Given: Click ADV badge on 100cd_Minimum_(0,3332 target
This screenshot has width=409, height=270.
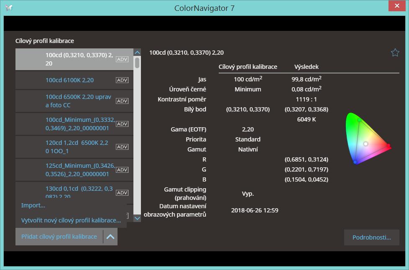Looking at the screenshot, I should tap(122, 124).
